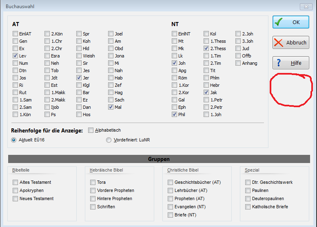Screen dimensions: 317x227
Task: Uncheck the Joh gospel checkbox
Action: (174, 63)
